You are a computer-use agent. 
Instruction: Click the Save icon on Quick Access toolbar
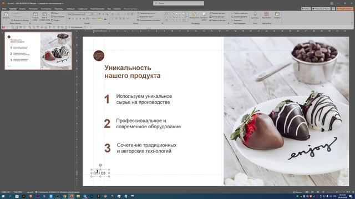coord(3,27)
